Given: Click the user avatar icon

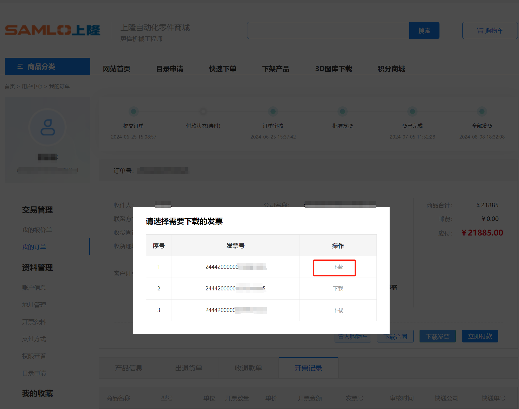Looking at the screenshot, I should [48, 127].
